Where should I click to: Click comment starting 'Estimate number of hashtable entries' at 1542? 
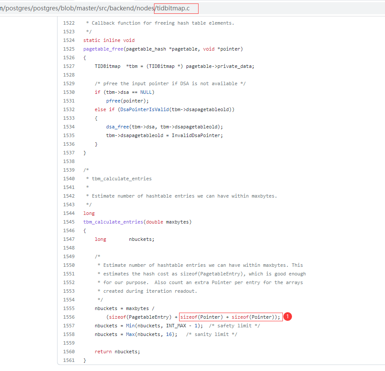coord(181,196)
